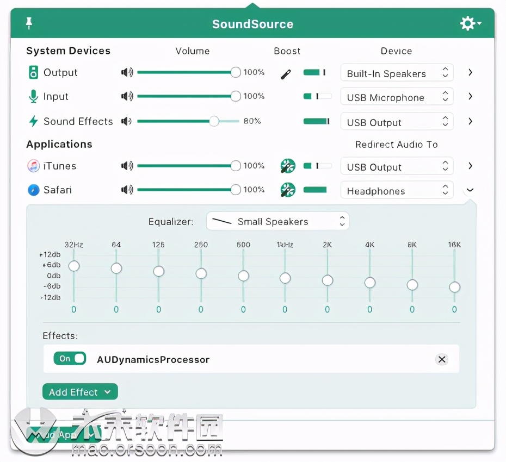Open the settings gear menu
506x462 pixels.
(469, 23)
